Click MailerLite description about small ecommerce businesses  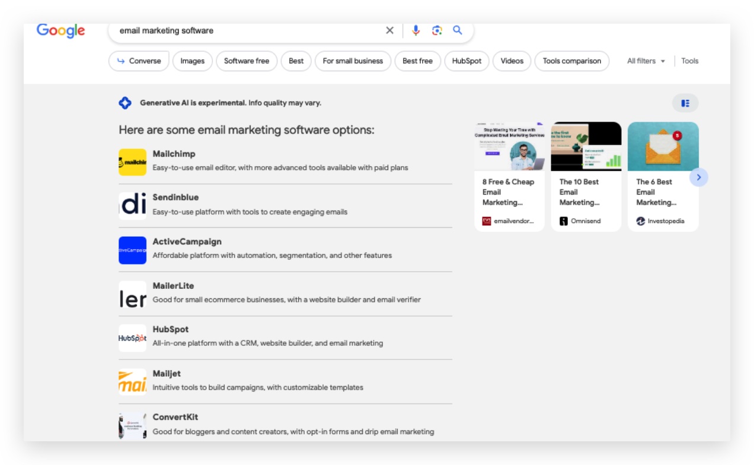click(287, 300)
